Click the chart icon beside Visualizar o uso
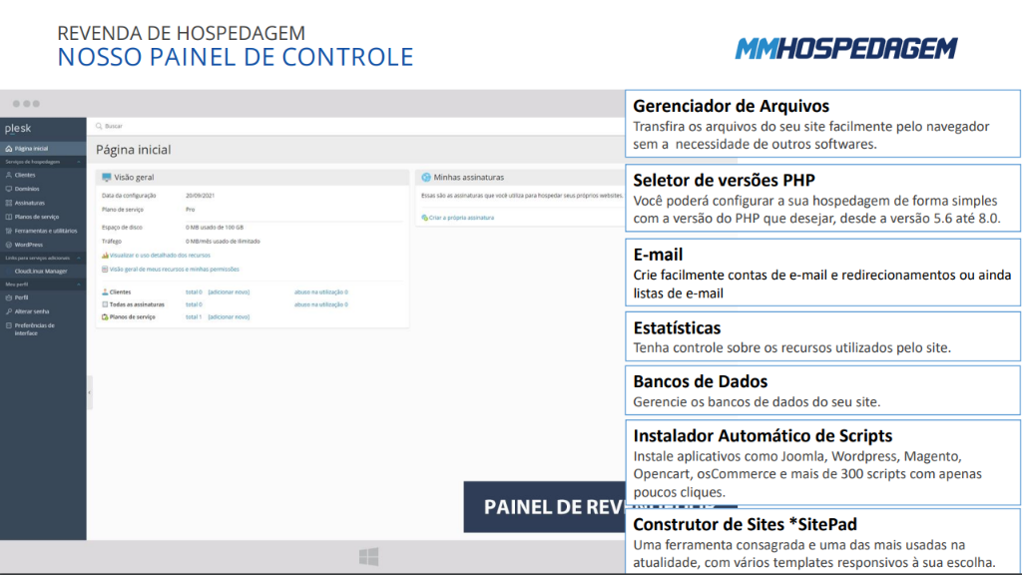Viewport: 1022px width, 575px height. (105, 256)
